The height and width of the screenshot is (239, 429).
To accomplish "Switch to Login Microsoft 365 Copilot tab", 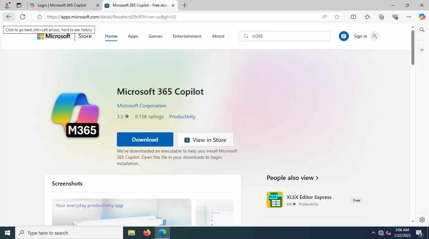I will tap(62, 5).
